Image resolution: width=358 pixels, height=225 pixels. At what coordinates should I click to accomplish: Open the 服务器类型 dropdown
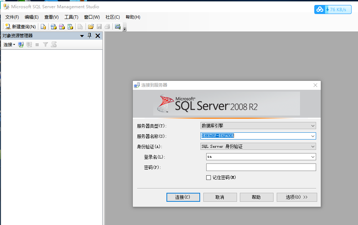point(313,126)
